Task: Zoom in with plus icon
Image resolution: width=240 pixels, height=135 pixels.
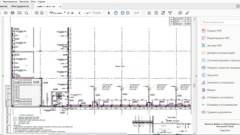Action: coord(127,13)
